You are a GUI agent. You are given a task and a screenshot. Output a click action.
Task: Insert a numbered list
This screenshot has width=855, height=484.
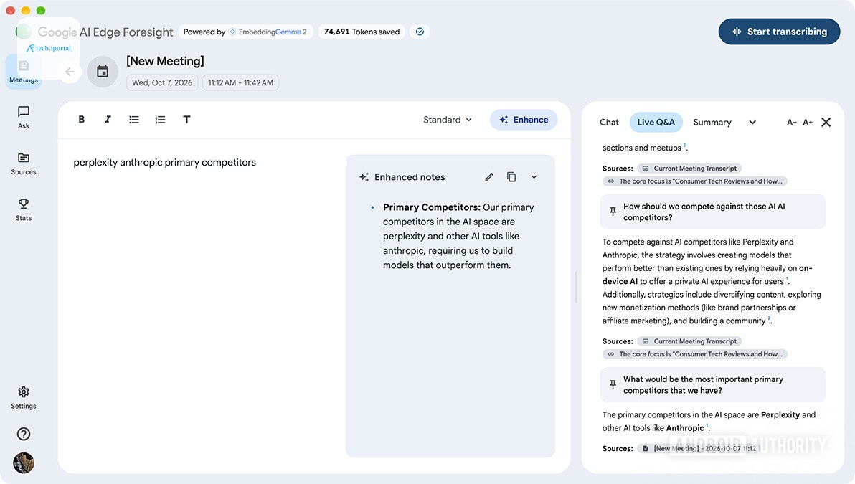click(x=160, y=119)
